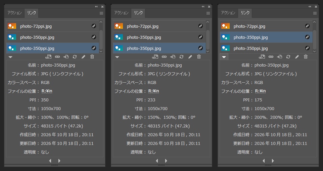The width and height of the screenshot is (323, 171).
Task: Collapse link info triangle in left panel
Action: 10,57
